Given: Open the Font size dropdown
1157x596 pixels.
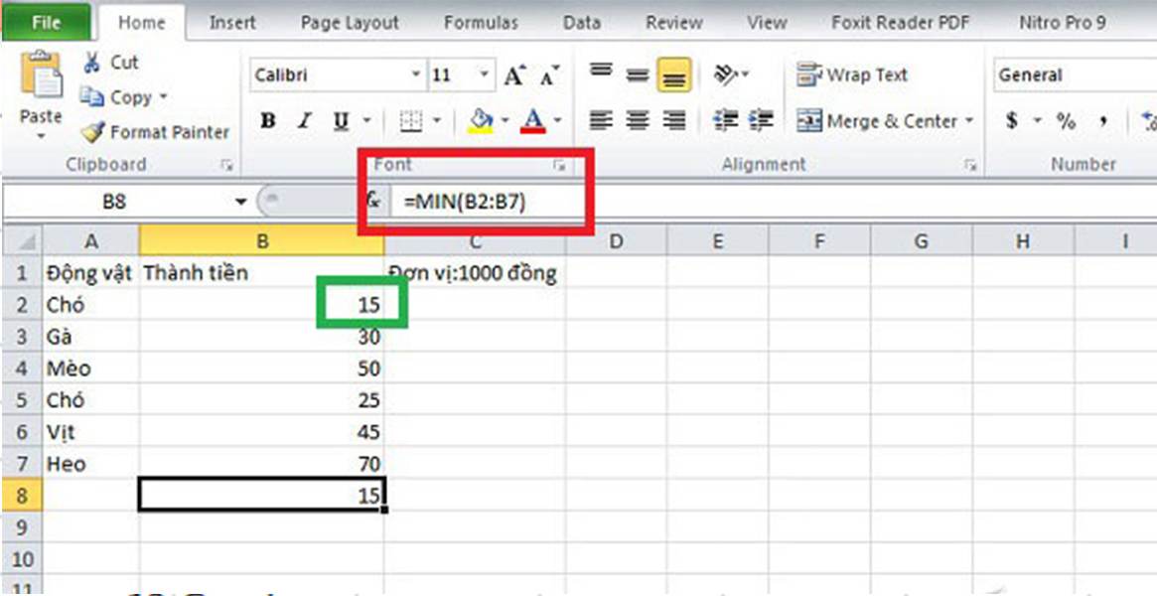Looking at the screenshot, I should pos(486,74).
